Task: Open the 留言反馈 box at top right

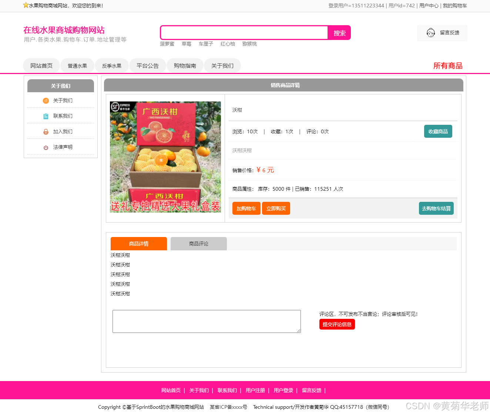Action: click(x=442, y=33)
